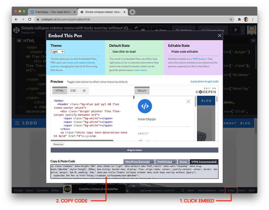Image resolution: width=269 pixels, height=210 pixels.
Task: Expand the HTML editor chevron dropdown
Action: [x=253, y=41]
